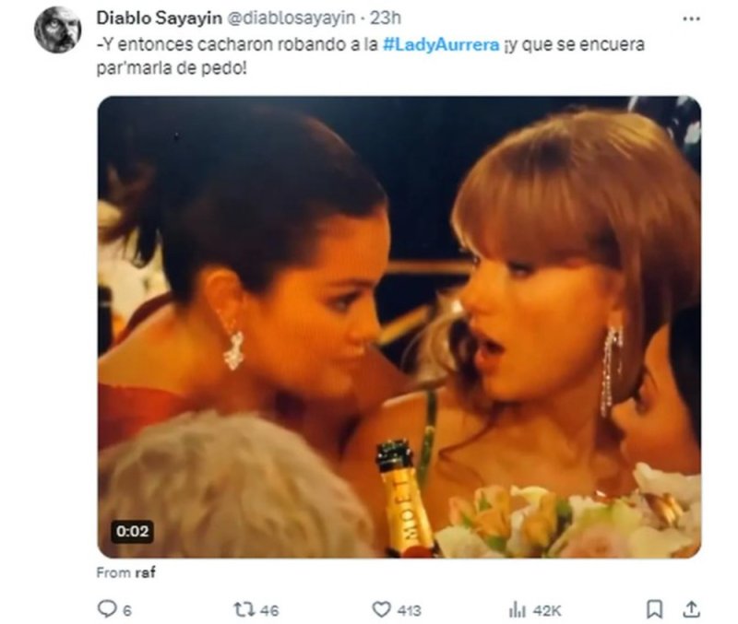Click the repost arrows icon

(x=242, y=609)
